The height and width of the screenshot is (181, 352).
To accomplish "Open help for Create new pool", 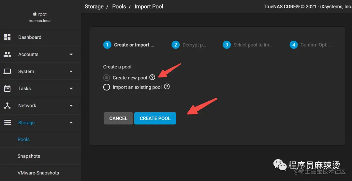I will [x=152, y=77].
